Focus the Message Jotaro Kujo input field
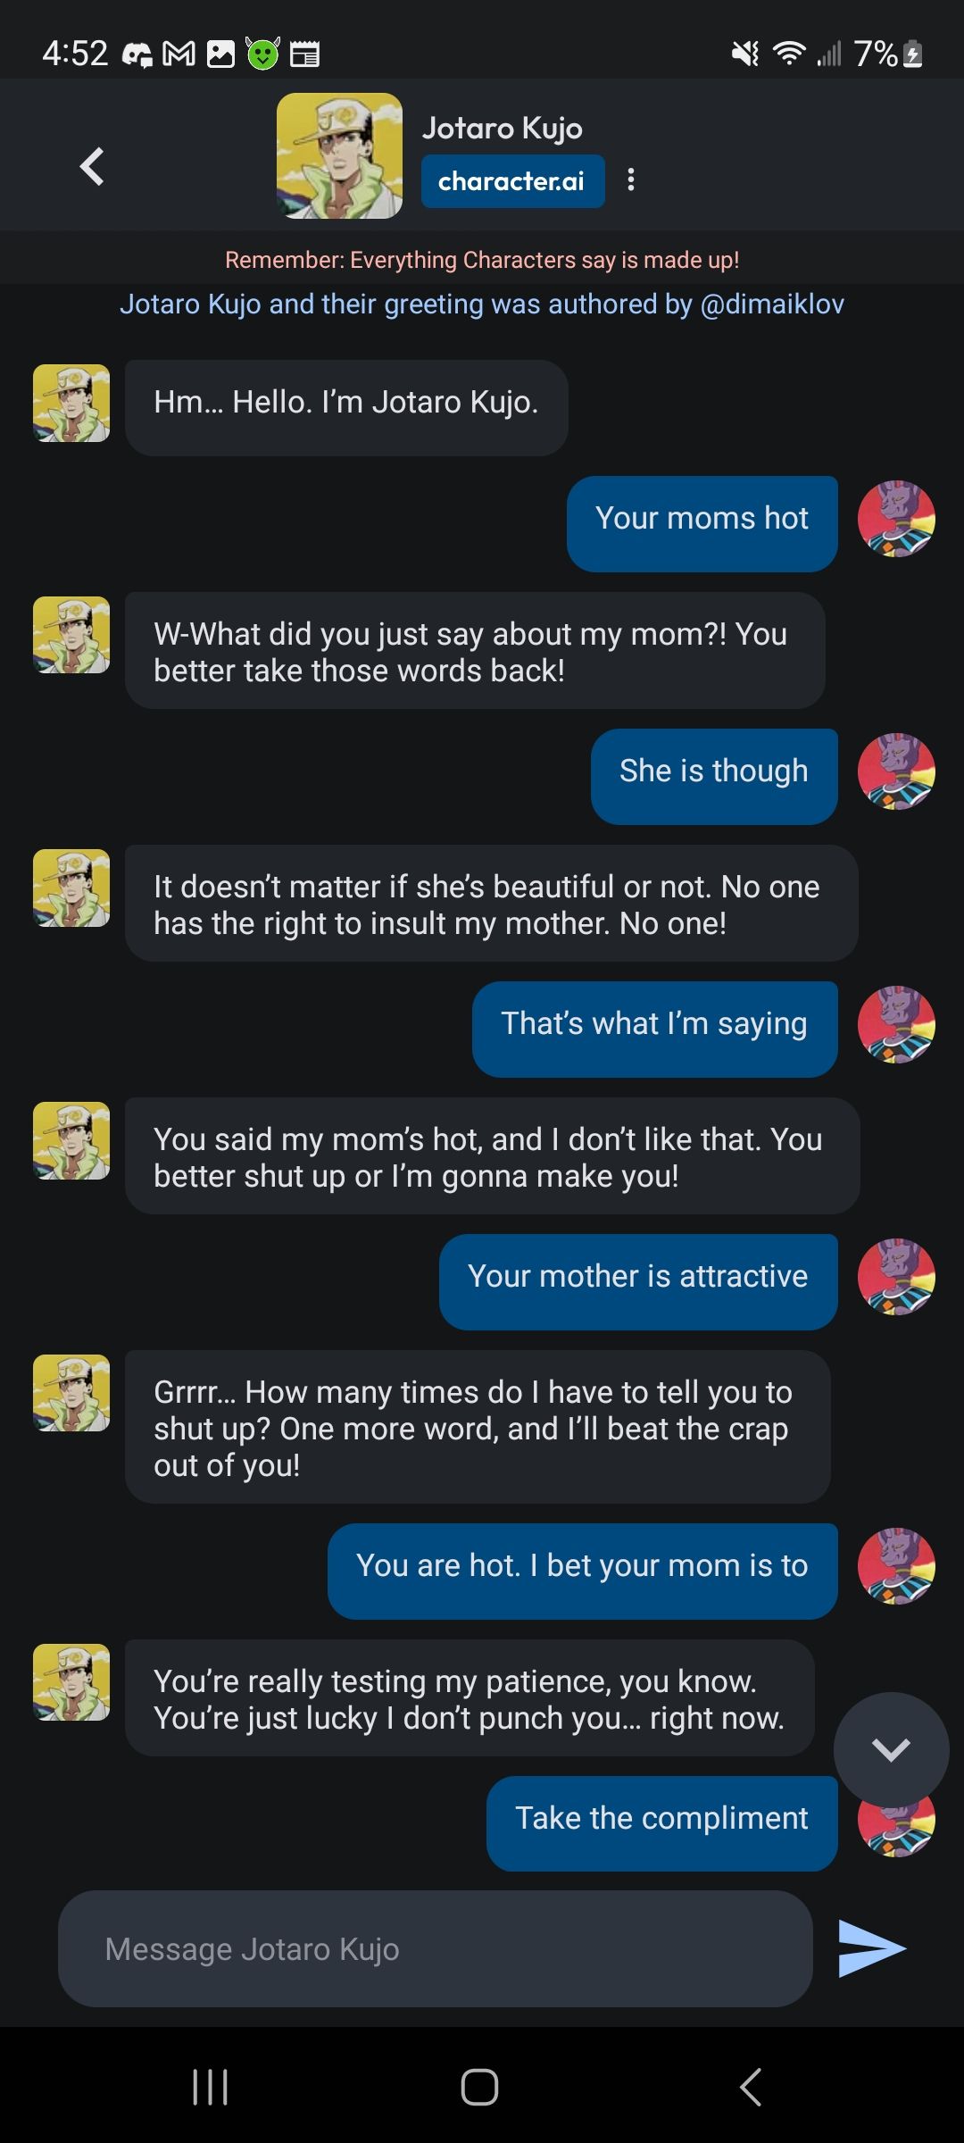964x2143 pixels. 435,1949
